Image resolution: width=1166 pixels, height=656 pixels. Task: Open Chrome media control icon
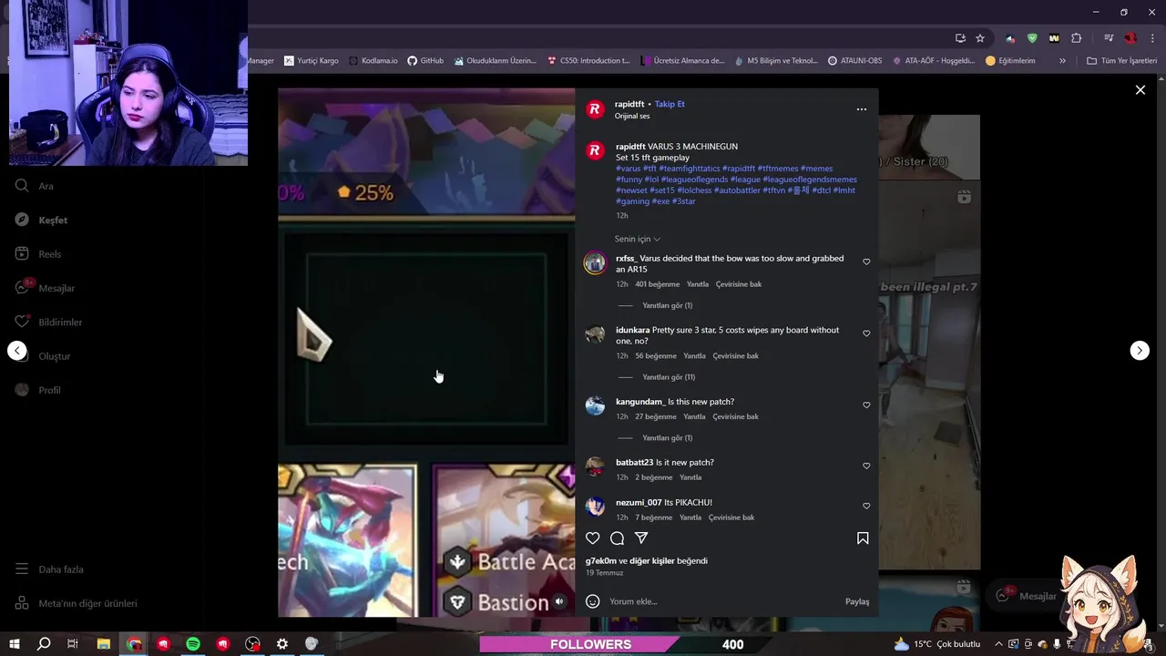point(1109,38)
